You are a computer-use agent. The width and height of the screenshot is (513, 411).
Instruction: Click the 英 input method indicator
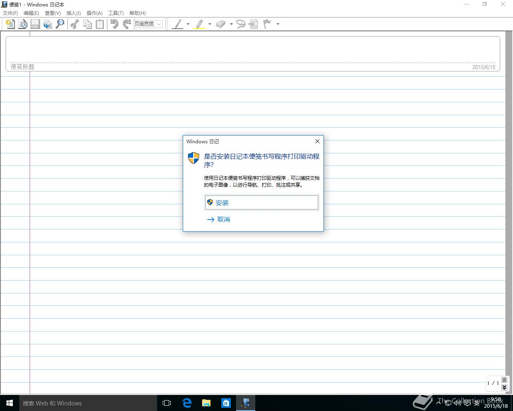click(477, 403)
